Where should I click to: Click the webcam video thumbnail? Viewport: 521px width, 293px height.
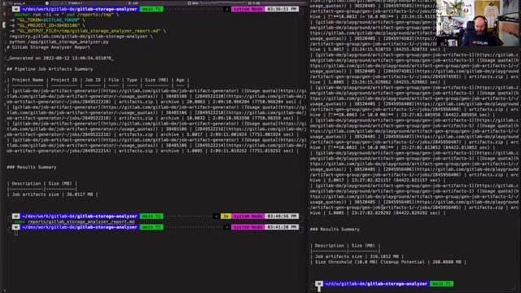[477, 24]
